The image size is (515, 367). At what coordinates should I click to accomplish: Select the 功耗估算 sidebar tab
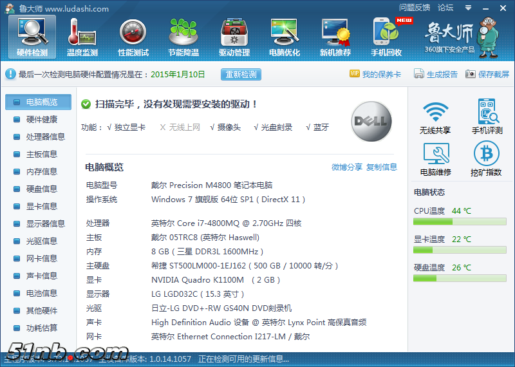pyautogui.click(x=39, y=328)
